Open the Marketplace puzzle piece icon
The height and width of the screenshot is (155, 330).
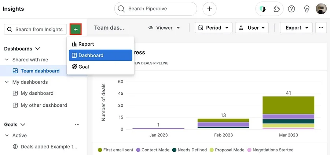tap(277, 9)
